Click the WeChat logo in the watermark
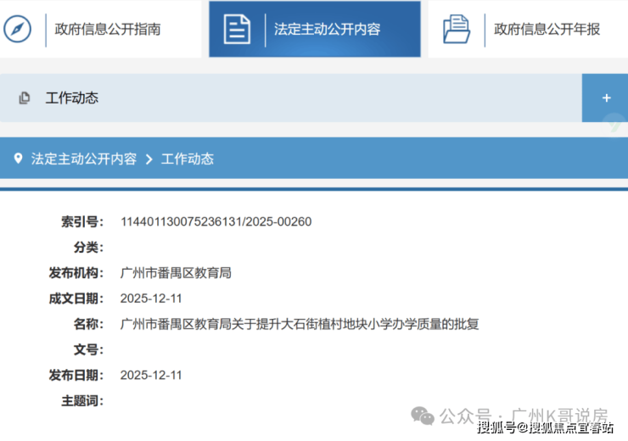This screenshot has width=628, height=441. (423, 416)
